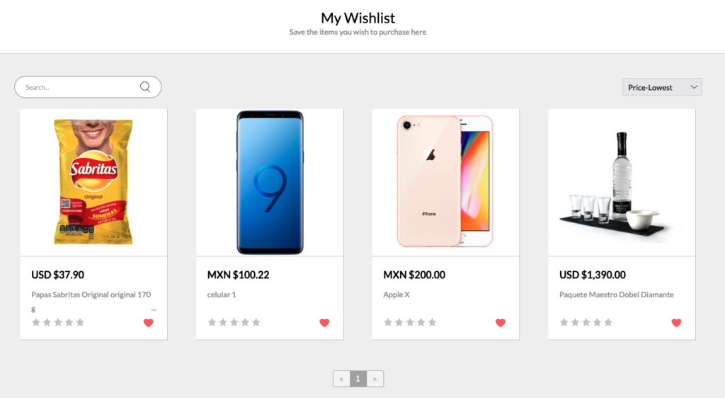Toggle heart on celular 1 card
Viewport: 725px width, 398px height.
[324, 323]
